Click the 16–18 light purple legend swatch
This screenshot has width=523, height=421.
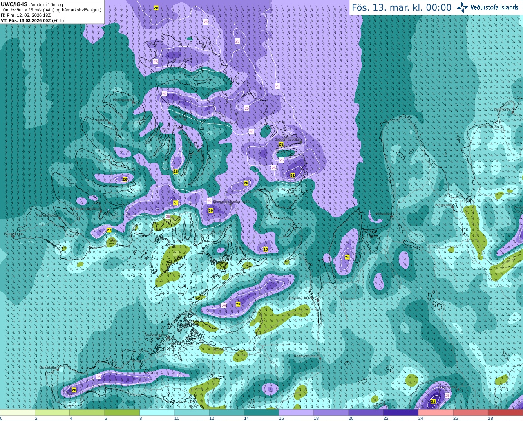(296, 412)
